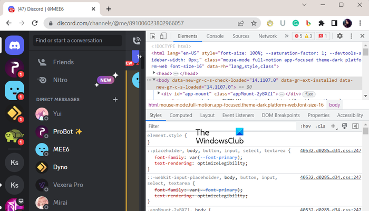Image resolution: width=369 pixels, height=211 pixels.
Task: Activate the DevTools element inspector icon
Action: point(152,36)
